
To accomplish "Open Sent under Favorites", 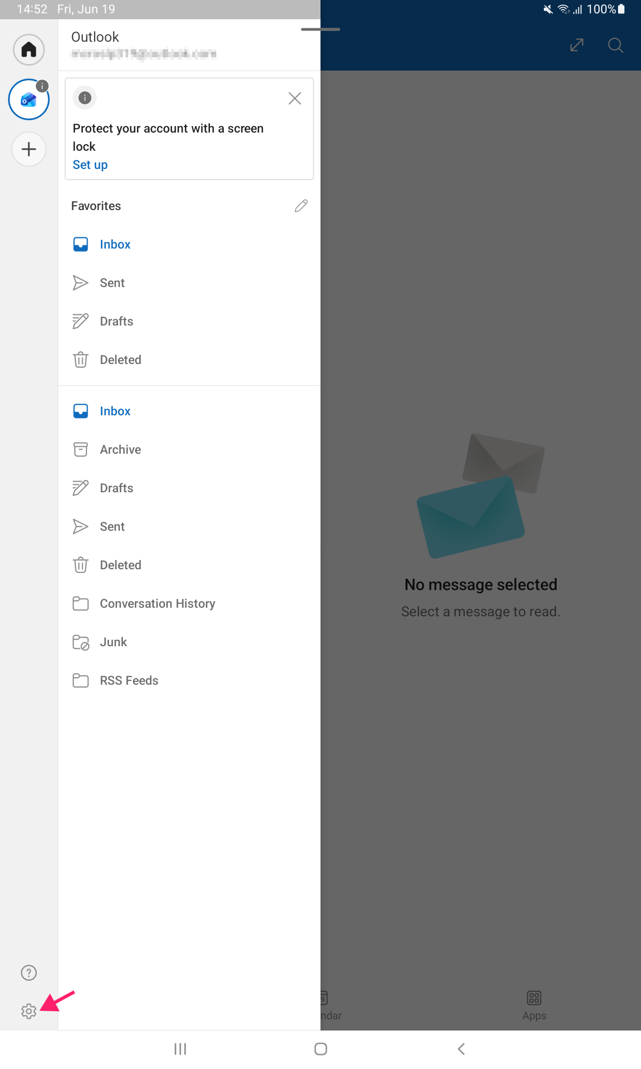I will 189,283.
